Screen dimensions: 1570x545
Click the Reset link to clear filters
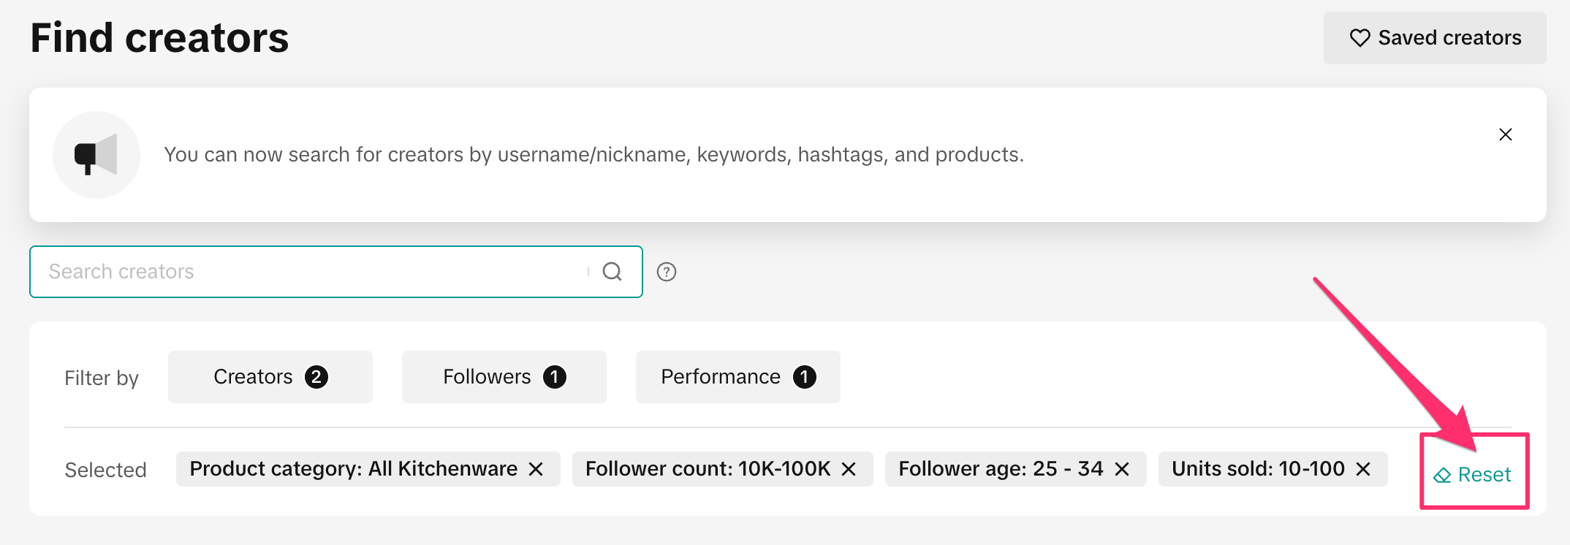click(x=1484, y=475)
